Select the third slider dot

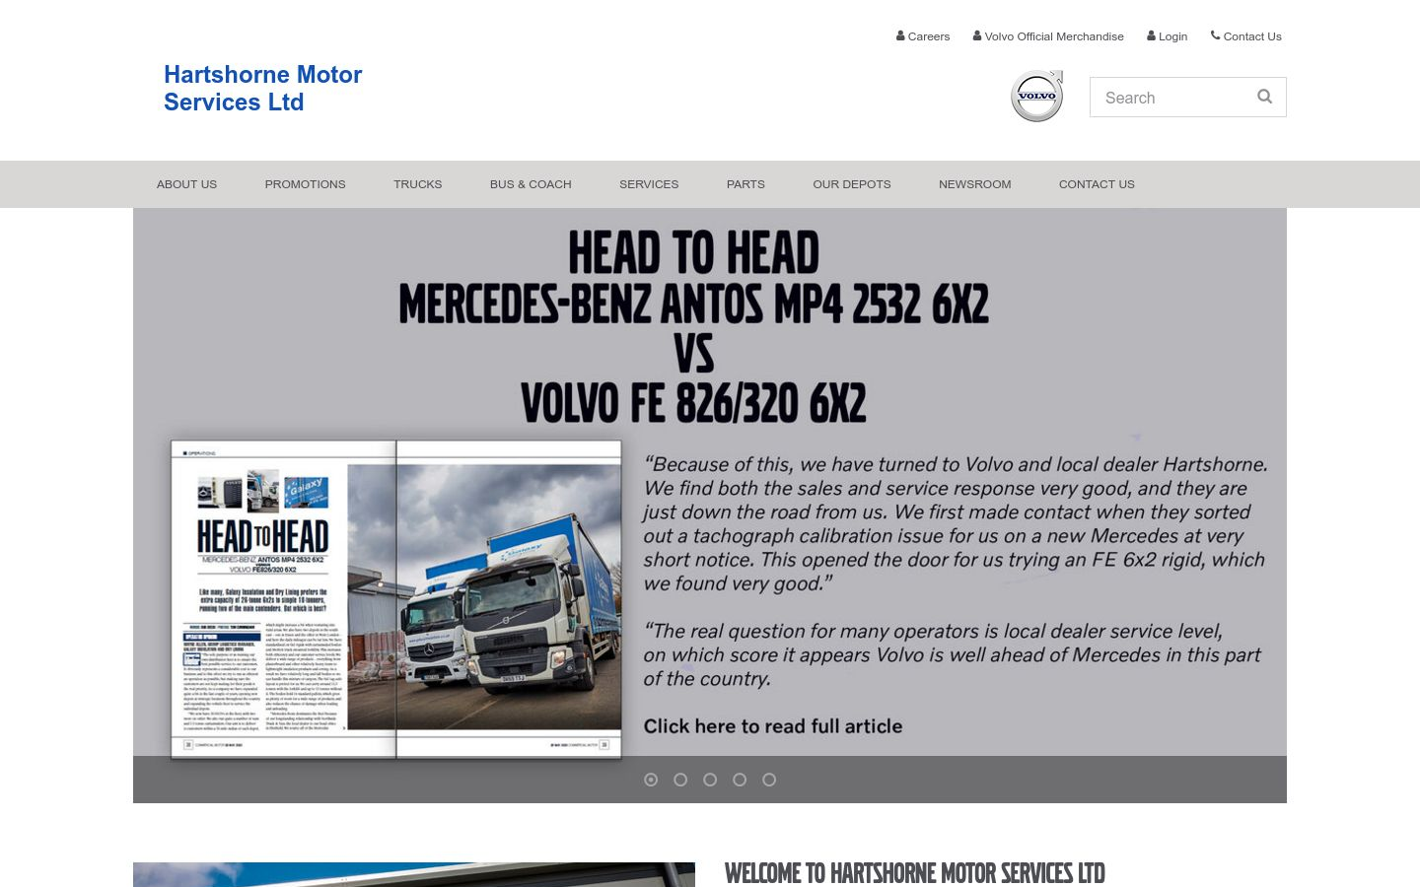click(710, 780)
